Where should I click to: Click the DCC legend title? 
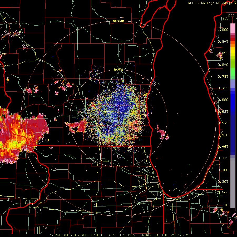[x=231, y=16]
